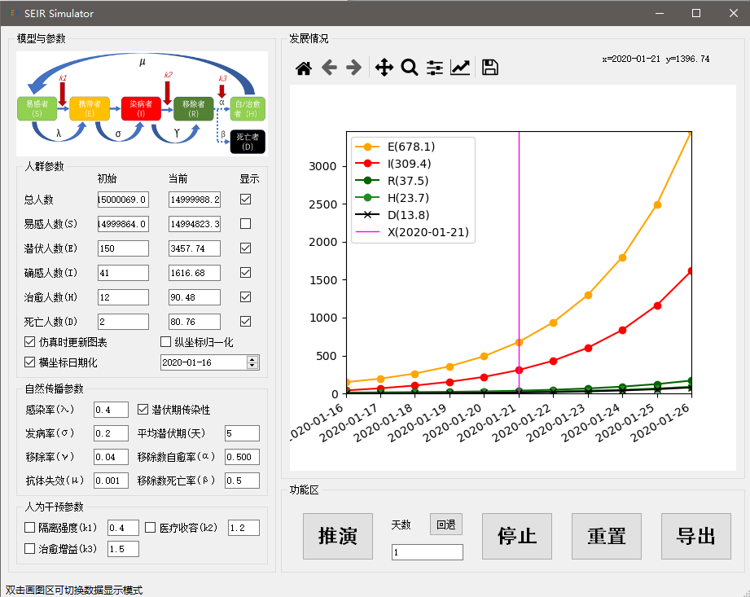Click the Home reset view icon
The image size is (750, 597).
[304, 68]
